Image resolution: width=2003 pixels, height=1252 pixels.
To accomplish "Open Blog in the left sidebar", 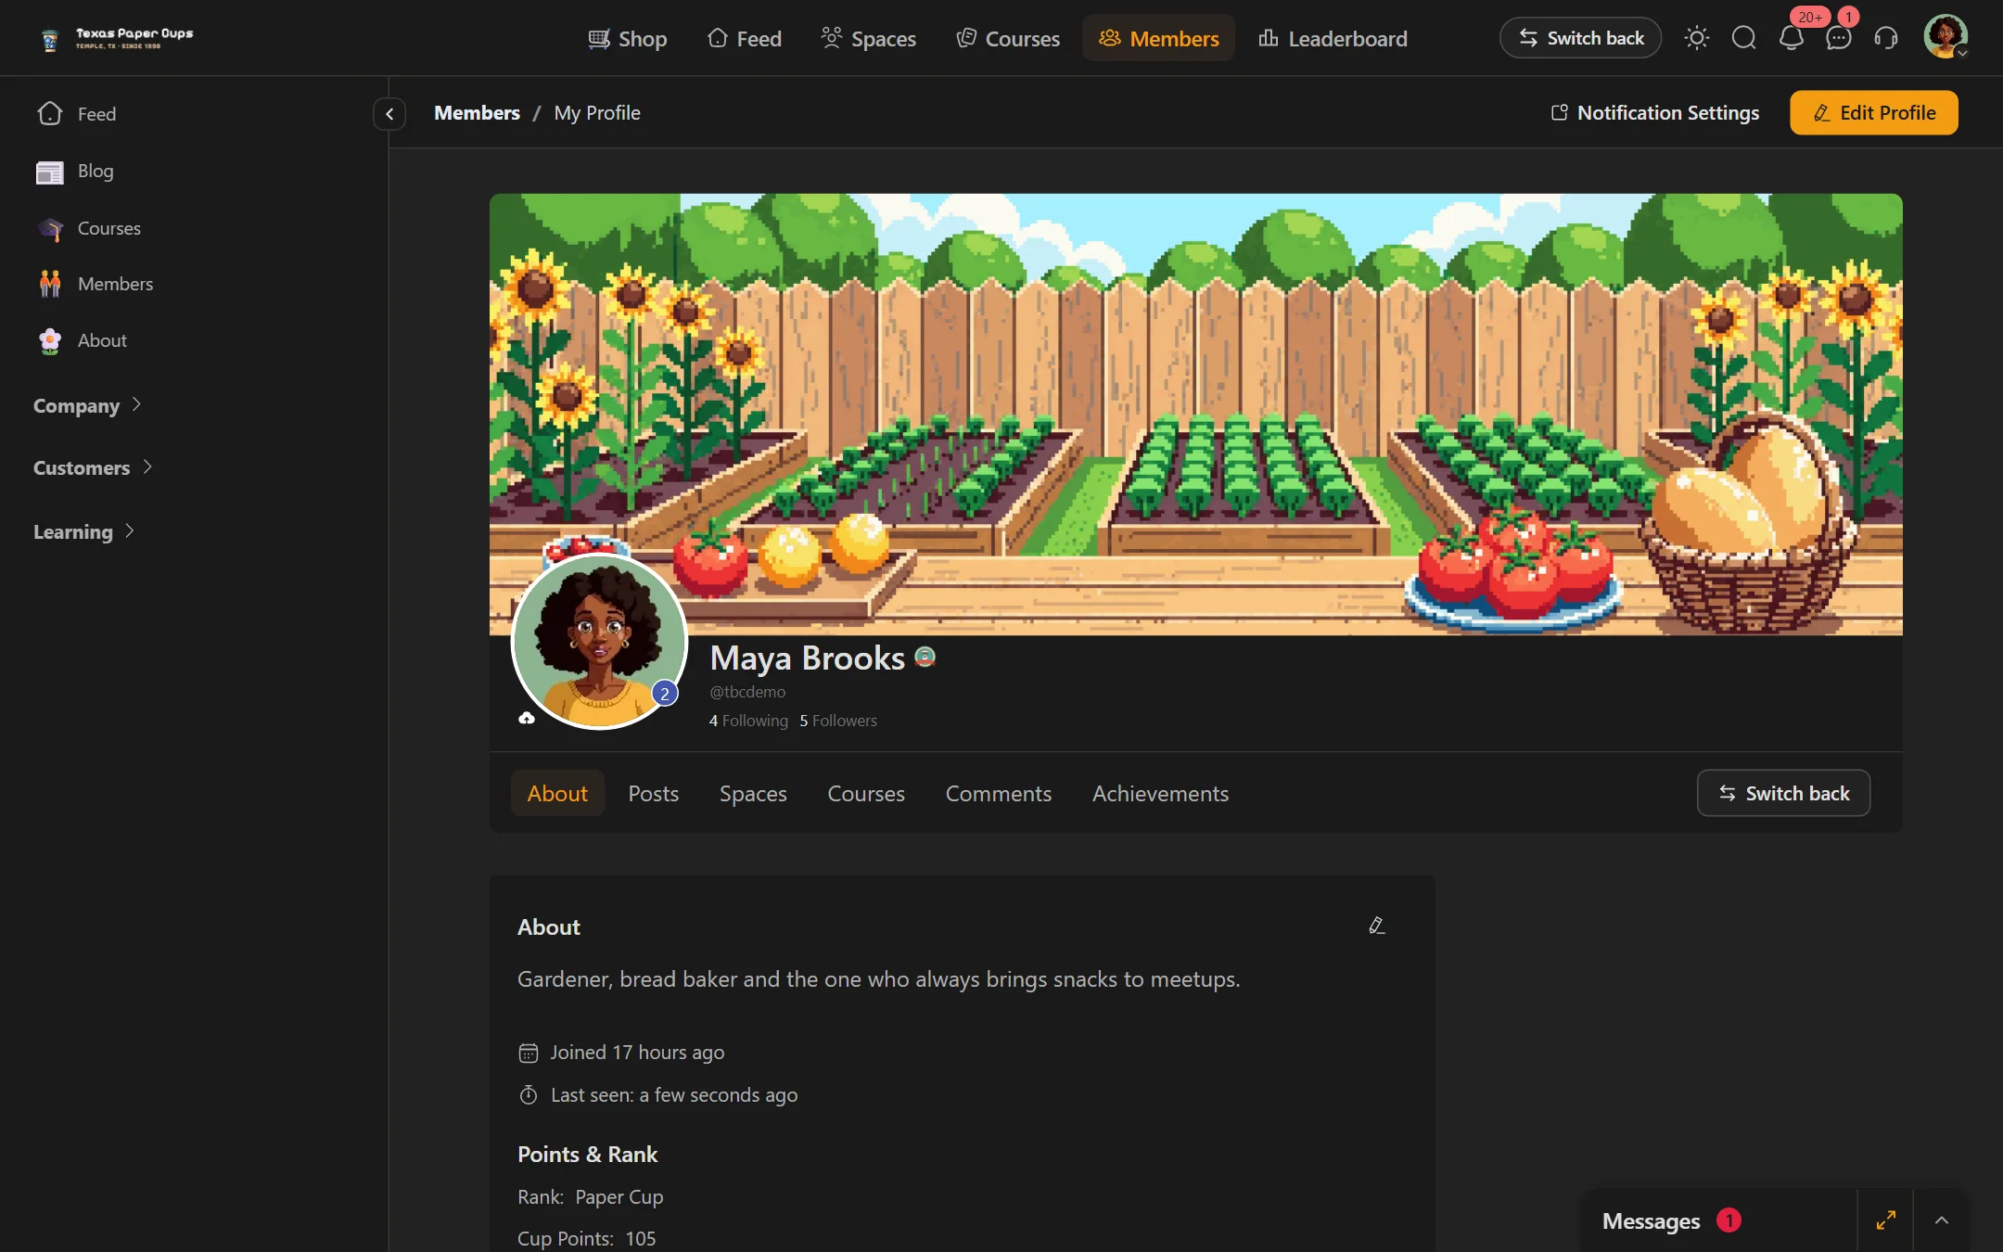I will pos(76,172).
